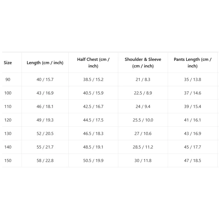The height and width of the screenshot is (219, 219).
Task: Click the Pants Length column header
Action: [193, 63]
